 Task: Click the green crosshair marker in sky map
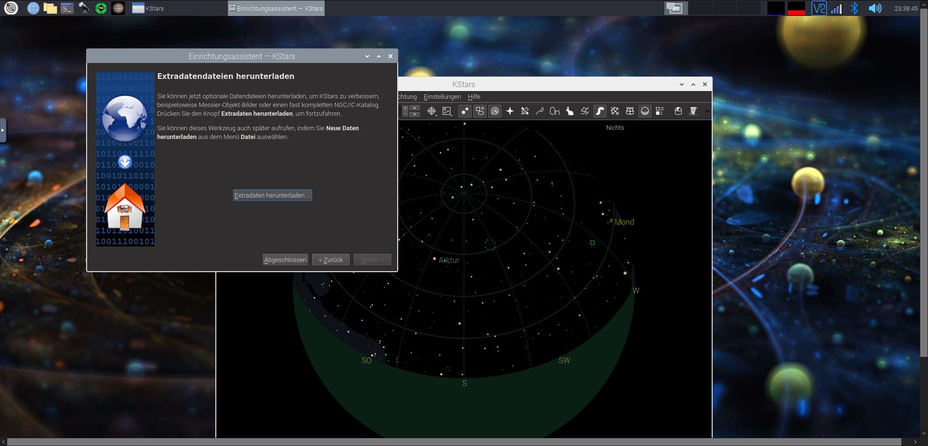[592, 243]
